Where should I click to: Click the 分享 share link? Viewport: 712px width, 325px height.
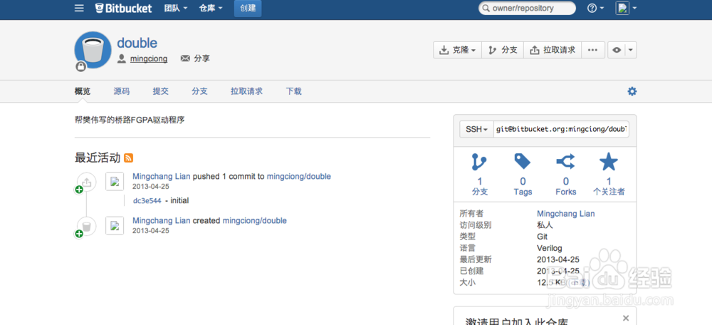pyautogui.click(x=195, y=58)
